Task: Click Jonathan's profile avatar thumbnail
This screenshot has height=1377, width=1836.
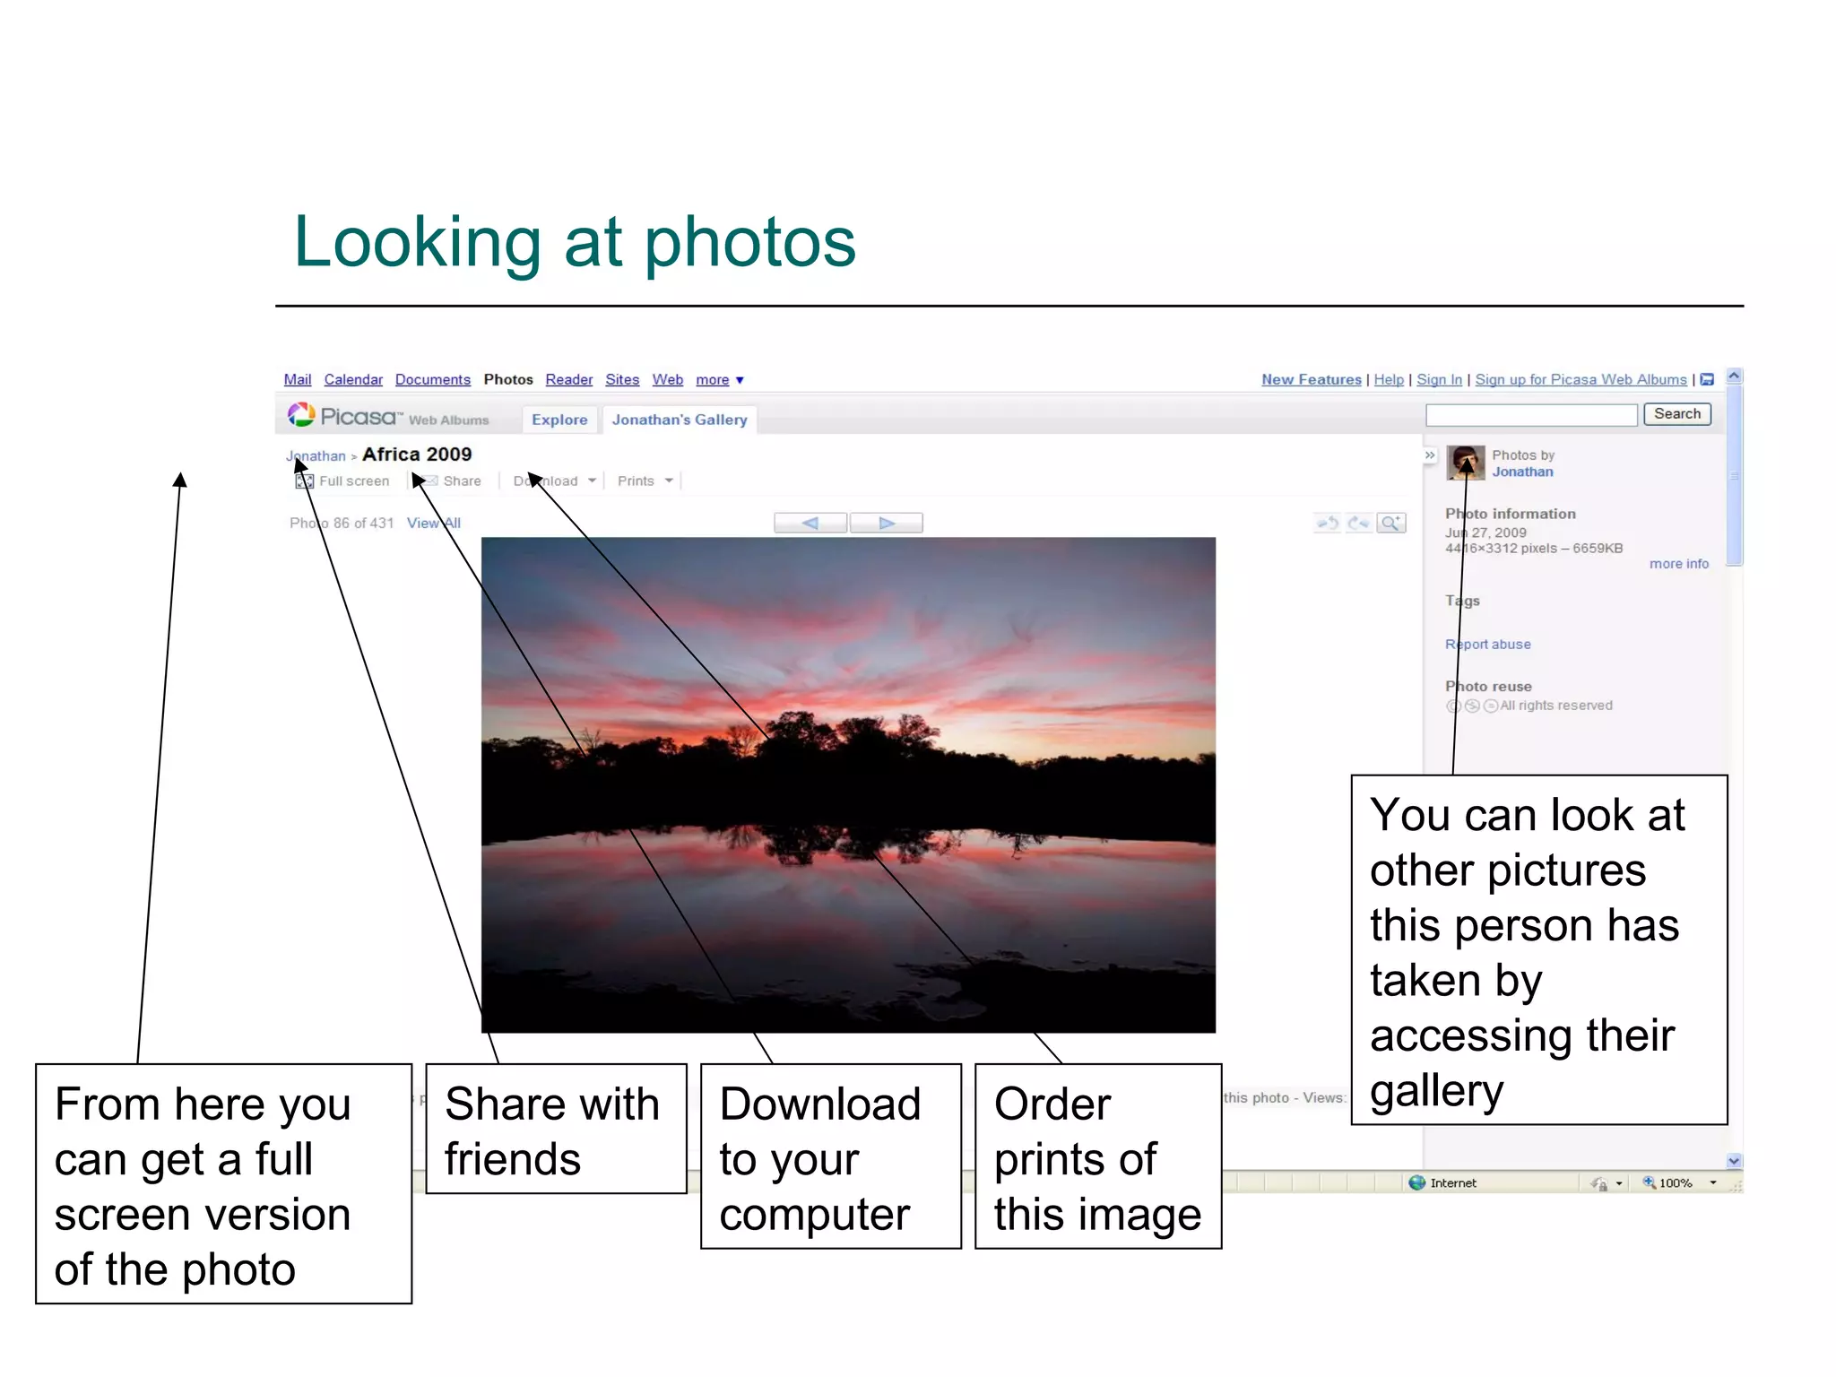Action: (x=1466, y=463)
